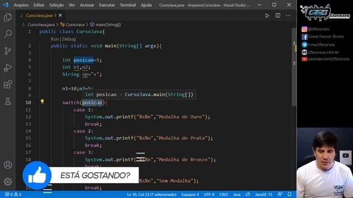Open the Ajuda menu

pos(146,5)
